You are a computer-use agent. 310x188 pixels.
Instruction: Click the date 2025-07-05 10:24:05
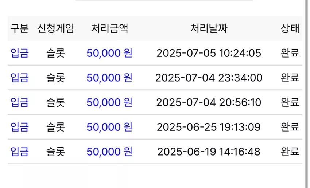[209, 53]
